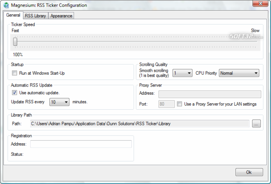Click the Fast label of Ticker Speed
This screenshot has height=184, width=271.
click(x=15, y=31)
